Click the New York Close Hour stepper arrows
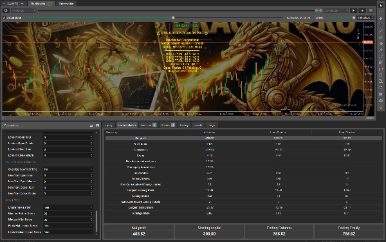This screenshot has height=242, width=386. pyautogui.click(x=91, y=187)
